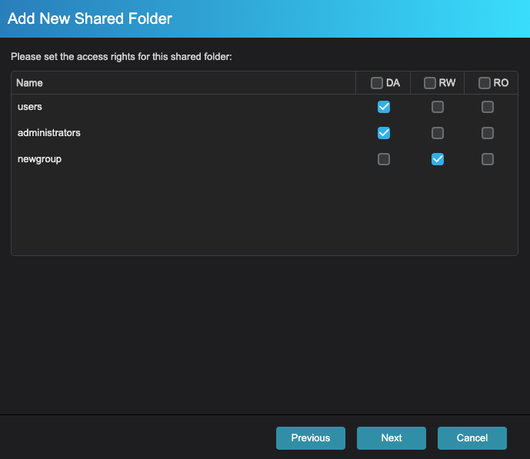530x459 pixels.
Task: Select the newgroup row name
Action: tap(39, 159)
